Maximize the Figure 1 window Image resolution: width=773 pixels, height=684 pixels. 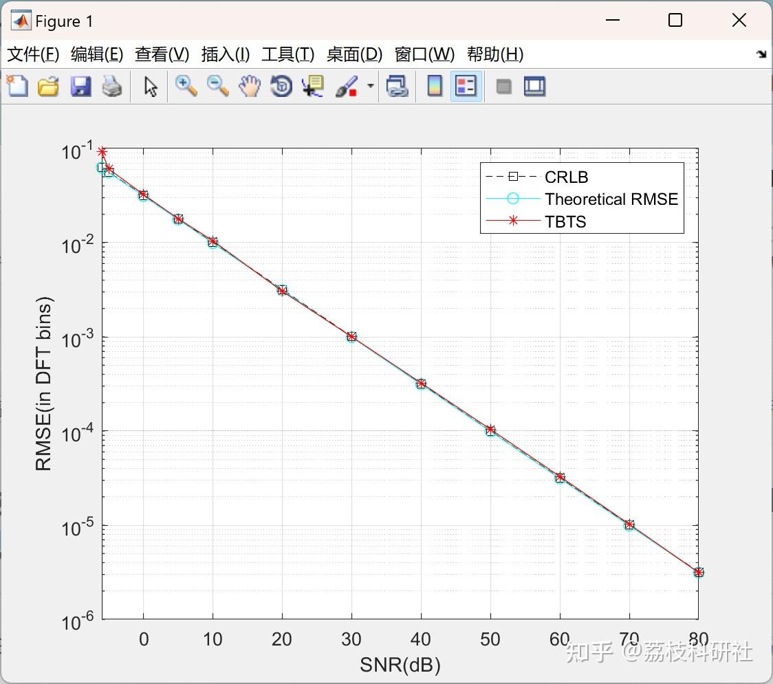(x=675, y=20)
